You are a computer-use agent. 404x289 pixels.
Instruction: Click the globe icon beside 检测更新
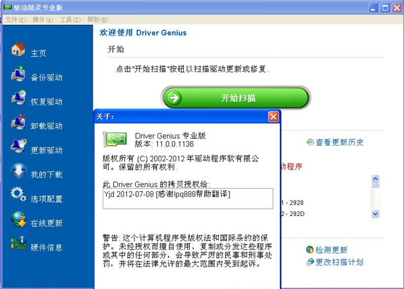tap(309, 250)
